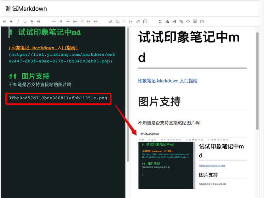The height and width of the screenshot is (198, 264).
Task: Open the theme (shirt) options
Action: coord(188,21)
